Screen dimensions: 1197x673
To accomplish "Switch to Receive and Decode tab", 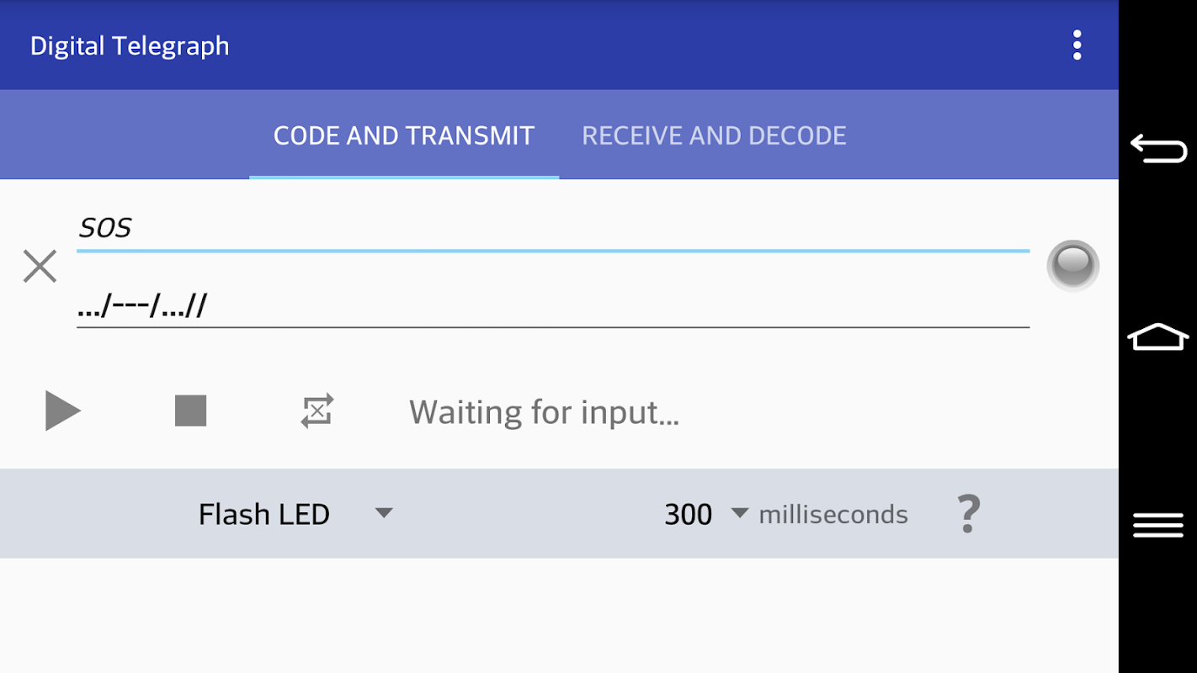I will coord(714,135).
